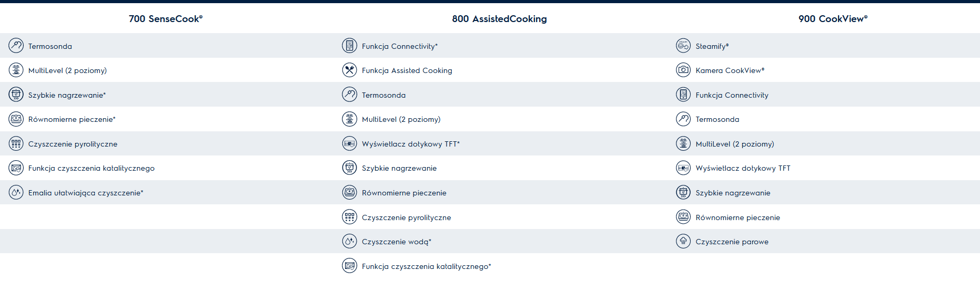Click the Funkcja Assisted Cooking utensils icon

pyautogui.click(x=350, y=70)
